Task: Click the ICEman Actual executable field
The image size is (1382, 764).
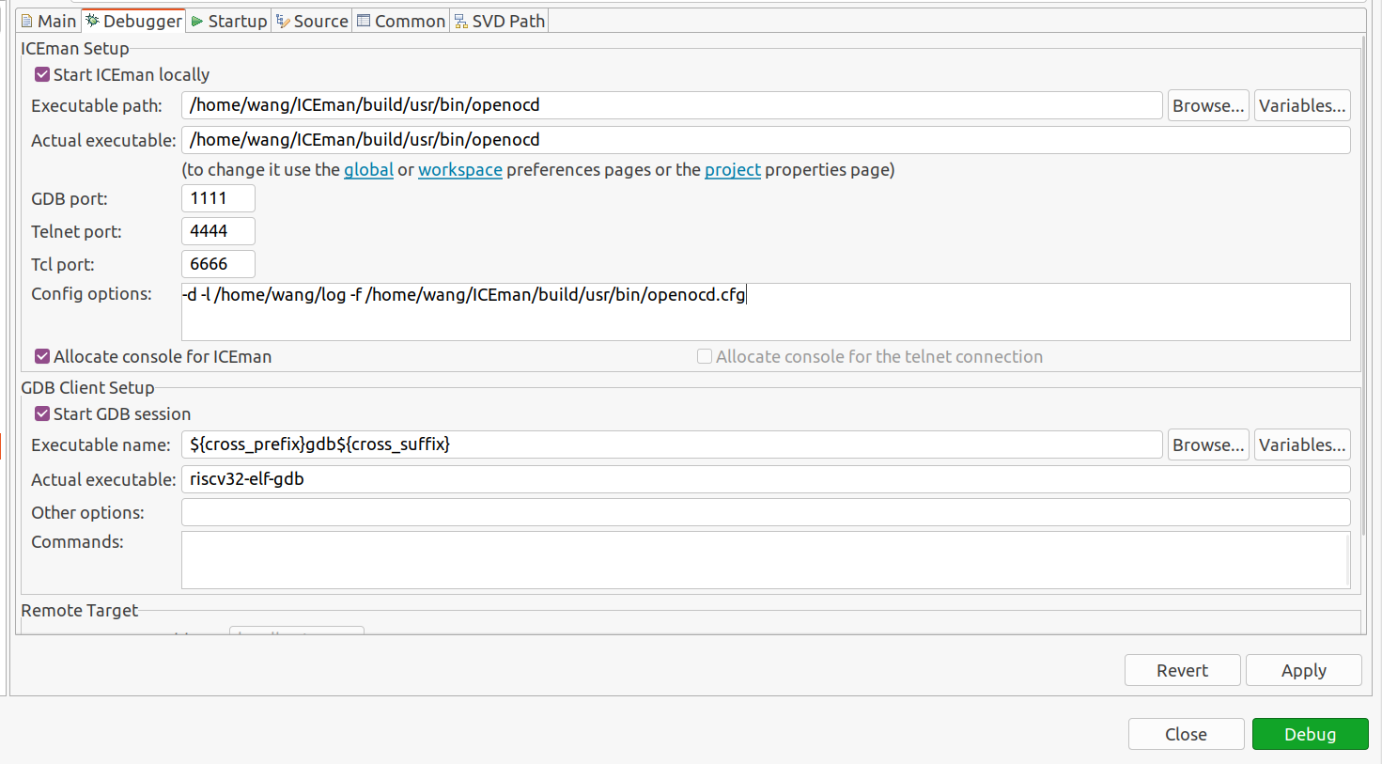Action: (x=766, y=140)
